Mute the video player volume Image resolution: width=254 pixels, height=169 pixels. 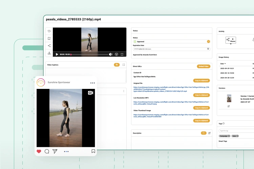point(110,54)
